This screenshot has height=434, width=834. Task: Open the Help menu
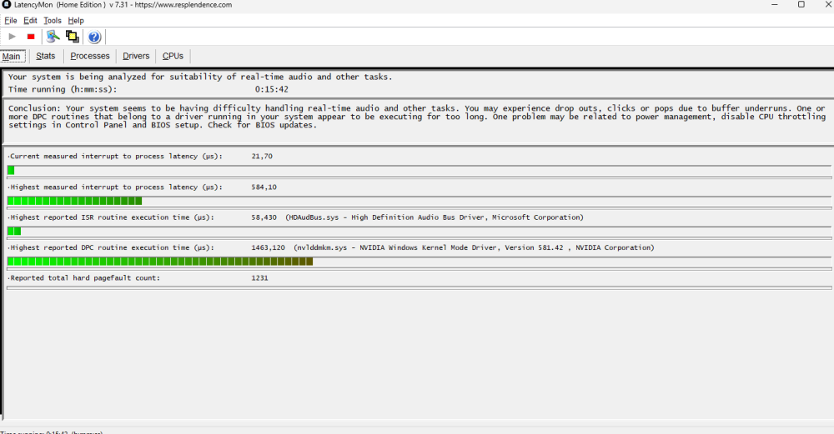click(76, 20)
